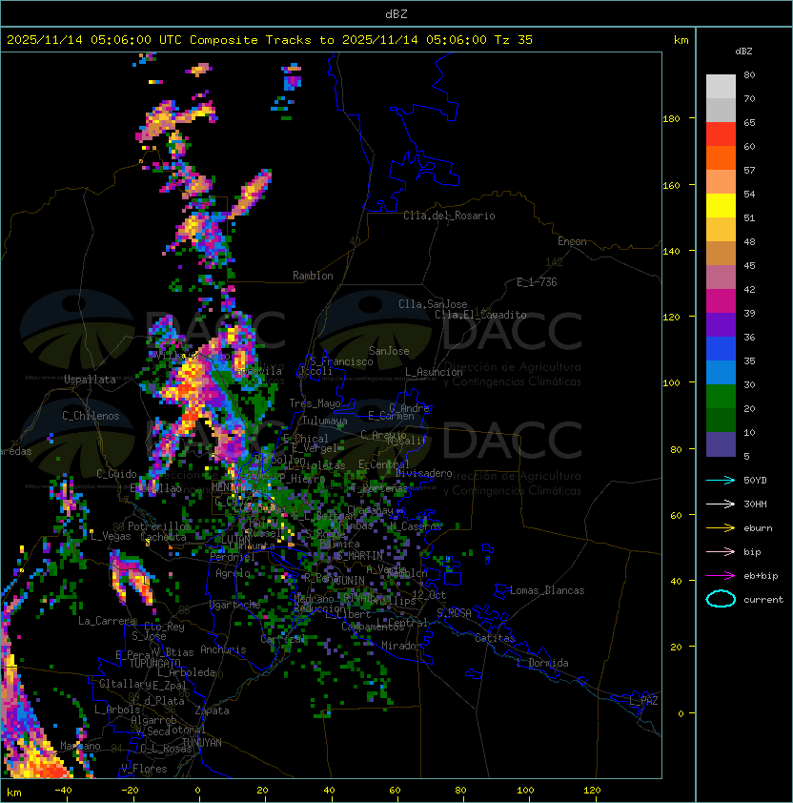Click the 'Carrizal' map label
Screen dimensions: 793x803
[283, 639]
